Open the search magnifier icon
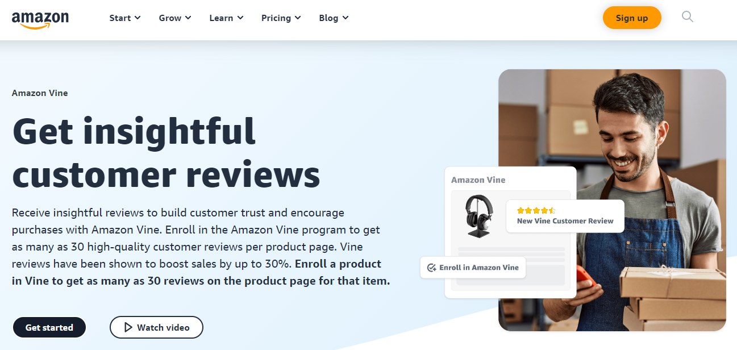The image size is (737, 350). 688,17
